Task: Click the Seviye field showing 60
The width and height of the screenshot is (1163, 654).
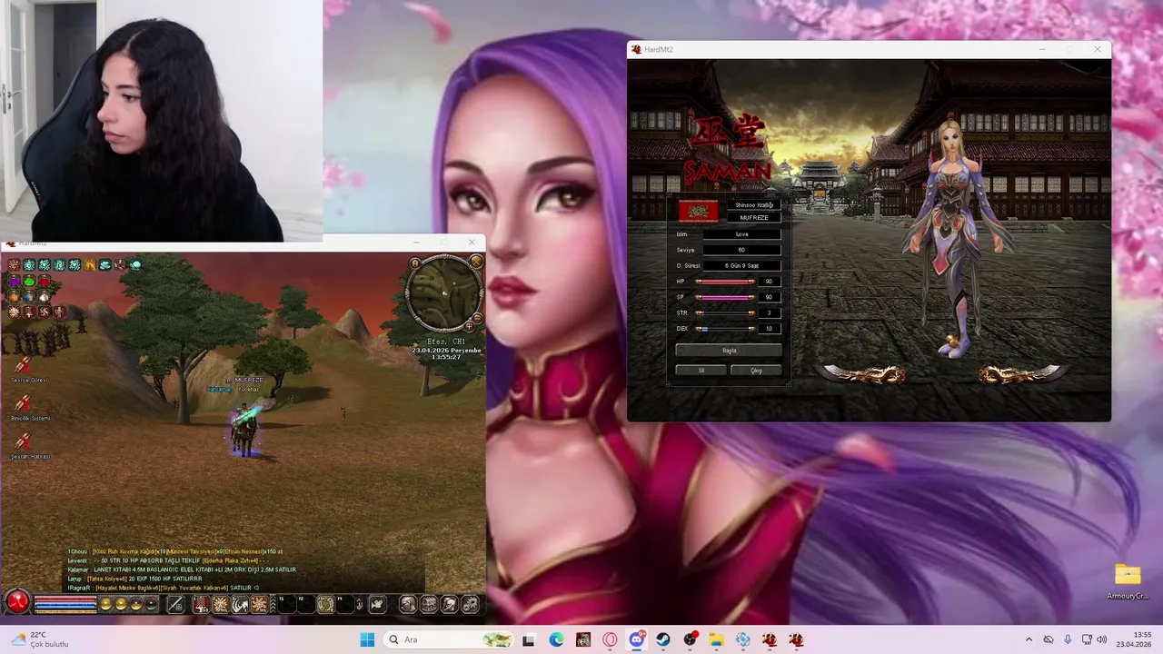Action: click(x=741, y=250)
